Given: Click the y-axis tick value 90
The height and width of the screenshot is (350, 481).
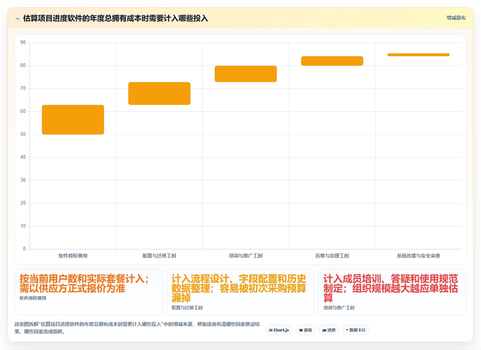Looking at the screenshot, I should click(23, 43).
